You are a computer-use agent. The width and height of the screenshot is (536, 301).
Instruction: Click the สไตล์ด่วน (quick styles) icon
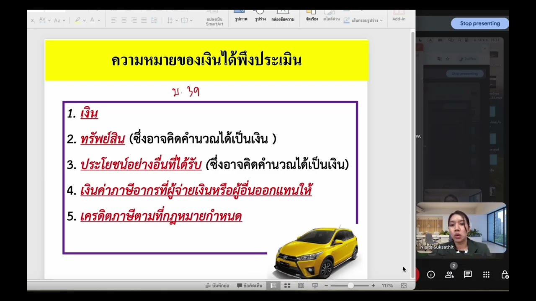tap(331, 15)
